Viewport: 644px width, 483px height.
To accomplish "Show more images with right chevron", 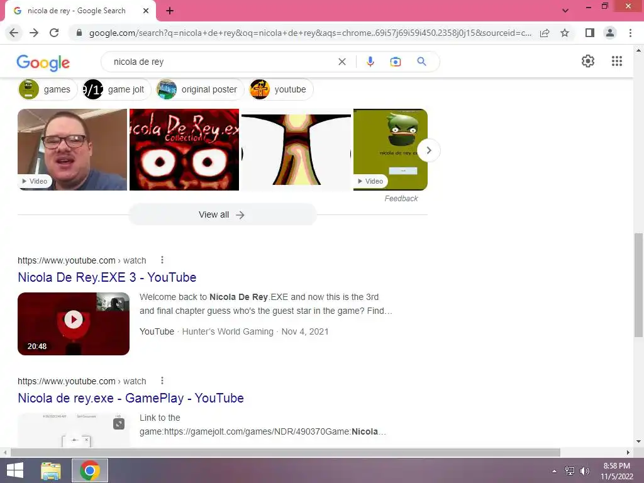I will coord(429,150).
